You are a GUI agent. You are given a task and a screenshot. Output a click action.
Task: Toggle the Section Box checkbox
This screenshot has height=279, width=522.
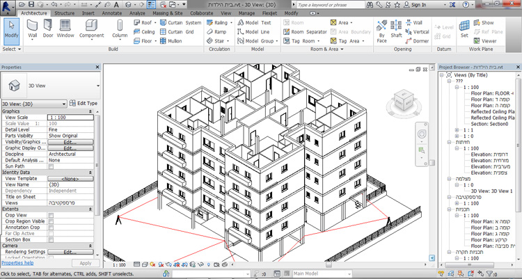click(x=51, y=240)
